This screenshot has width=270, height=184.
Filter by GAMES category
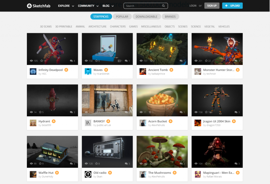click(x=133, y=27)
